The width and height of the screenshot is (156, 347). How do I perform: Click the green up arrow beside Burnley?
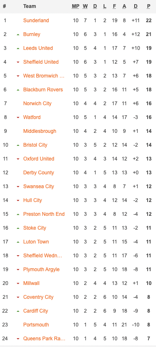18,34
